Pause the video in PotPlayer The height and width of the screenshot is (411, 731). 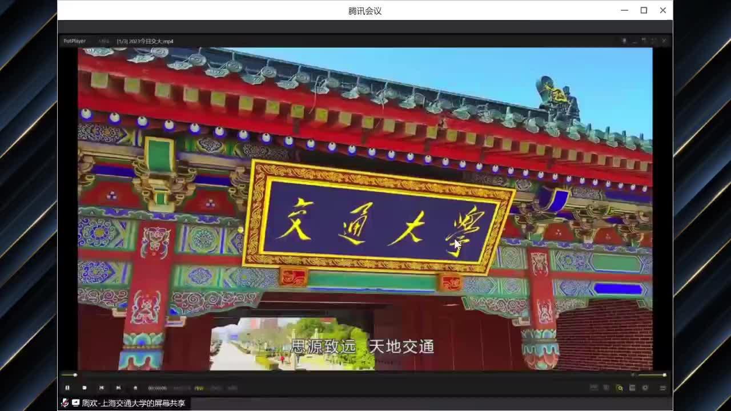[x=67, y=388]
